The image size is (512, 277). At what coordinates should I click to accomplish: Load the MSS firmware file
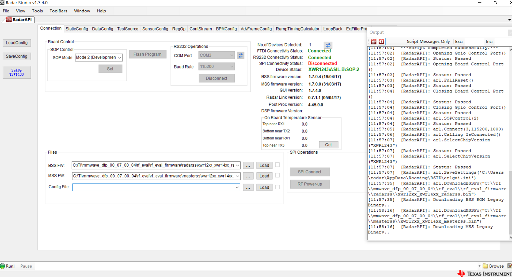264,176
